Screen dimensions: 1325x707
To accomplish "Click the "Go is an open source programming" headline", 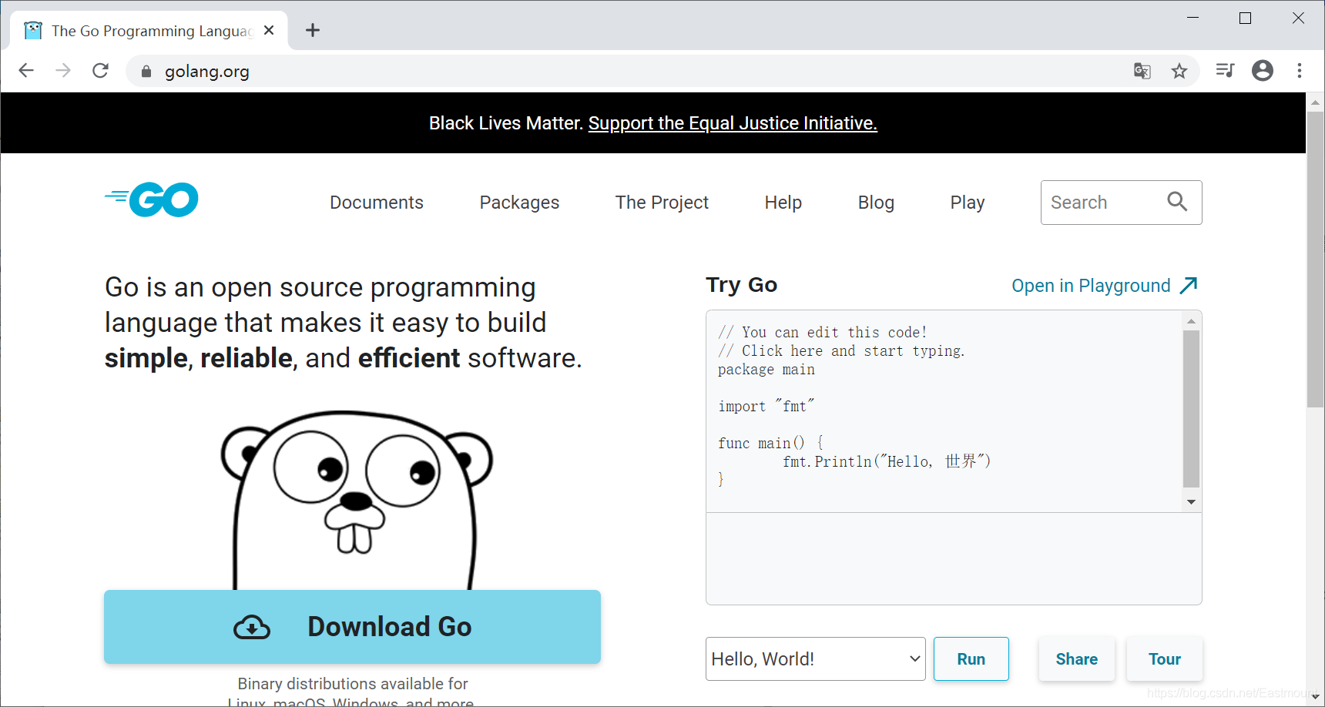I will pos(320,287).
